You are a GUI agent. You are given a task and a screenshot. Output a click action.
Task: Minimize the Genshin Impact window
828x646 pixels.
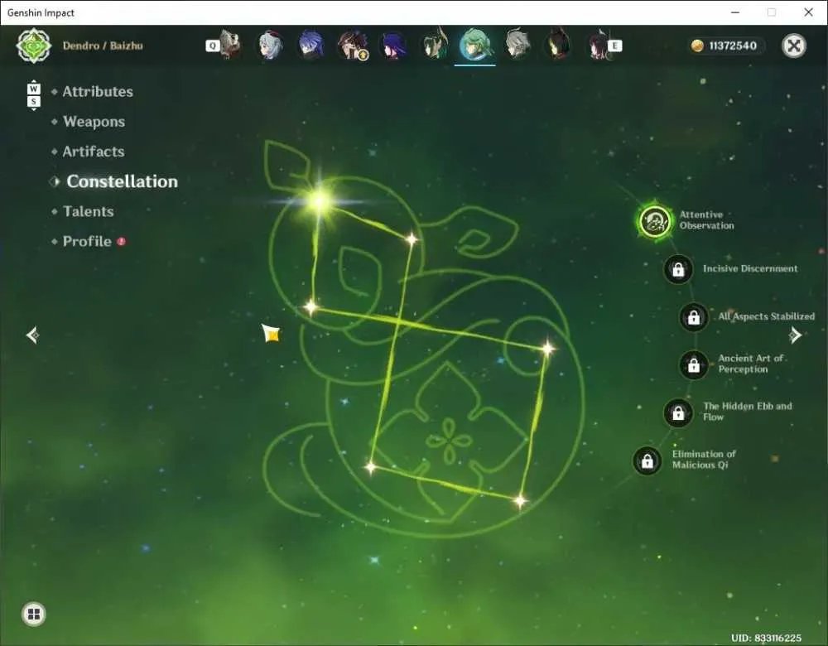(x=735, y=12)
